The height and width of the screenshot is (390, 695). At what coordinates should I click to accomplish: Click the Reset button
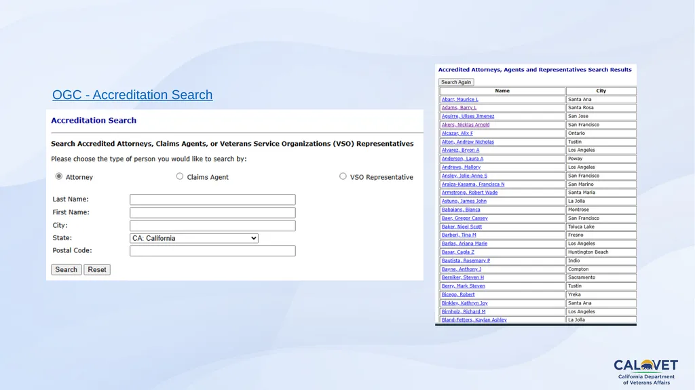tap(96, 269)
